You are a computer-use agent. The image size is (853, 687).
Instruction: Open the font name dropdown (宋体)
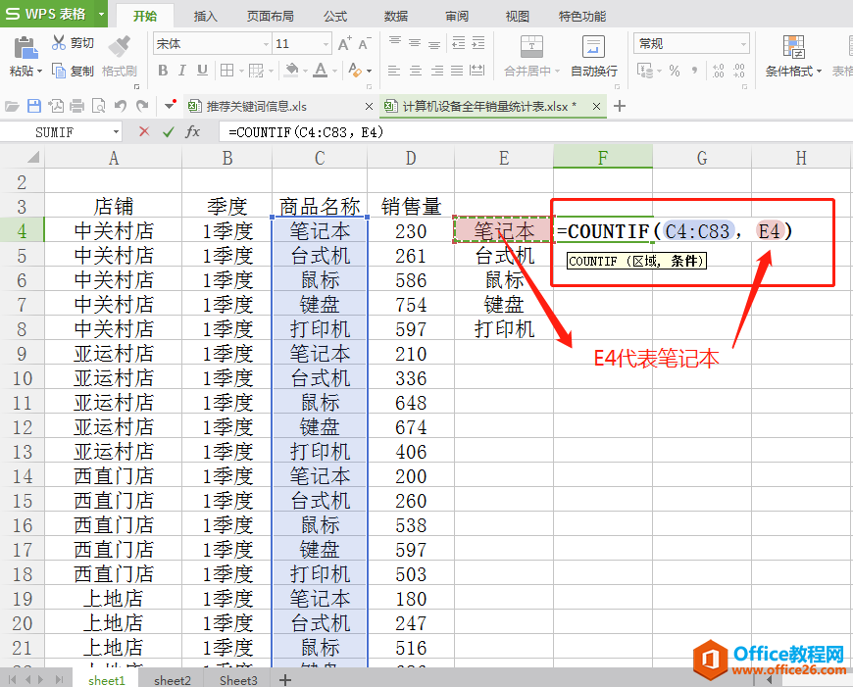(265, 44)
